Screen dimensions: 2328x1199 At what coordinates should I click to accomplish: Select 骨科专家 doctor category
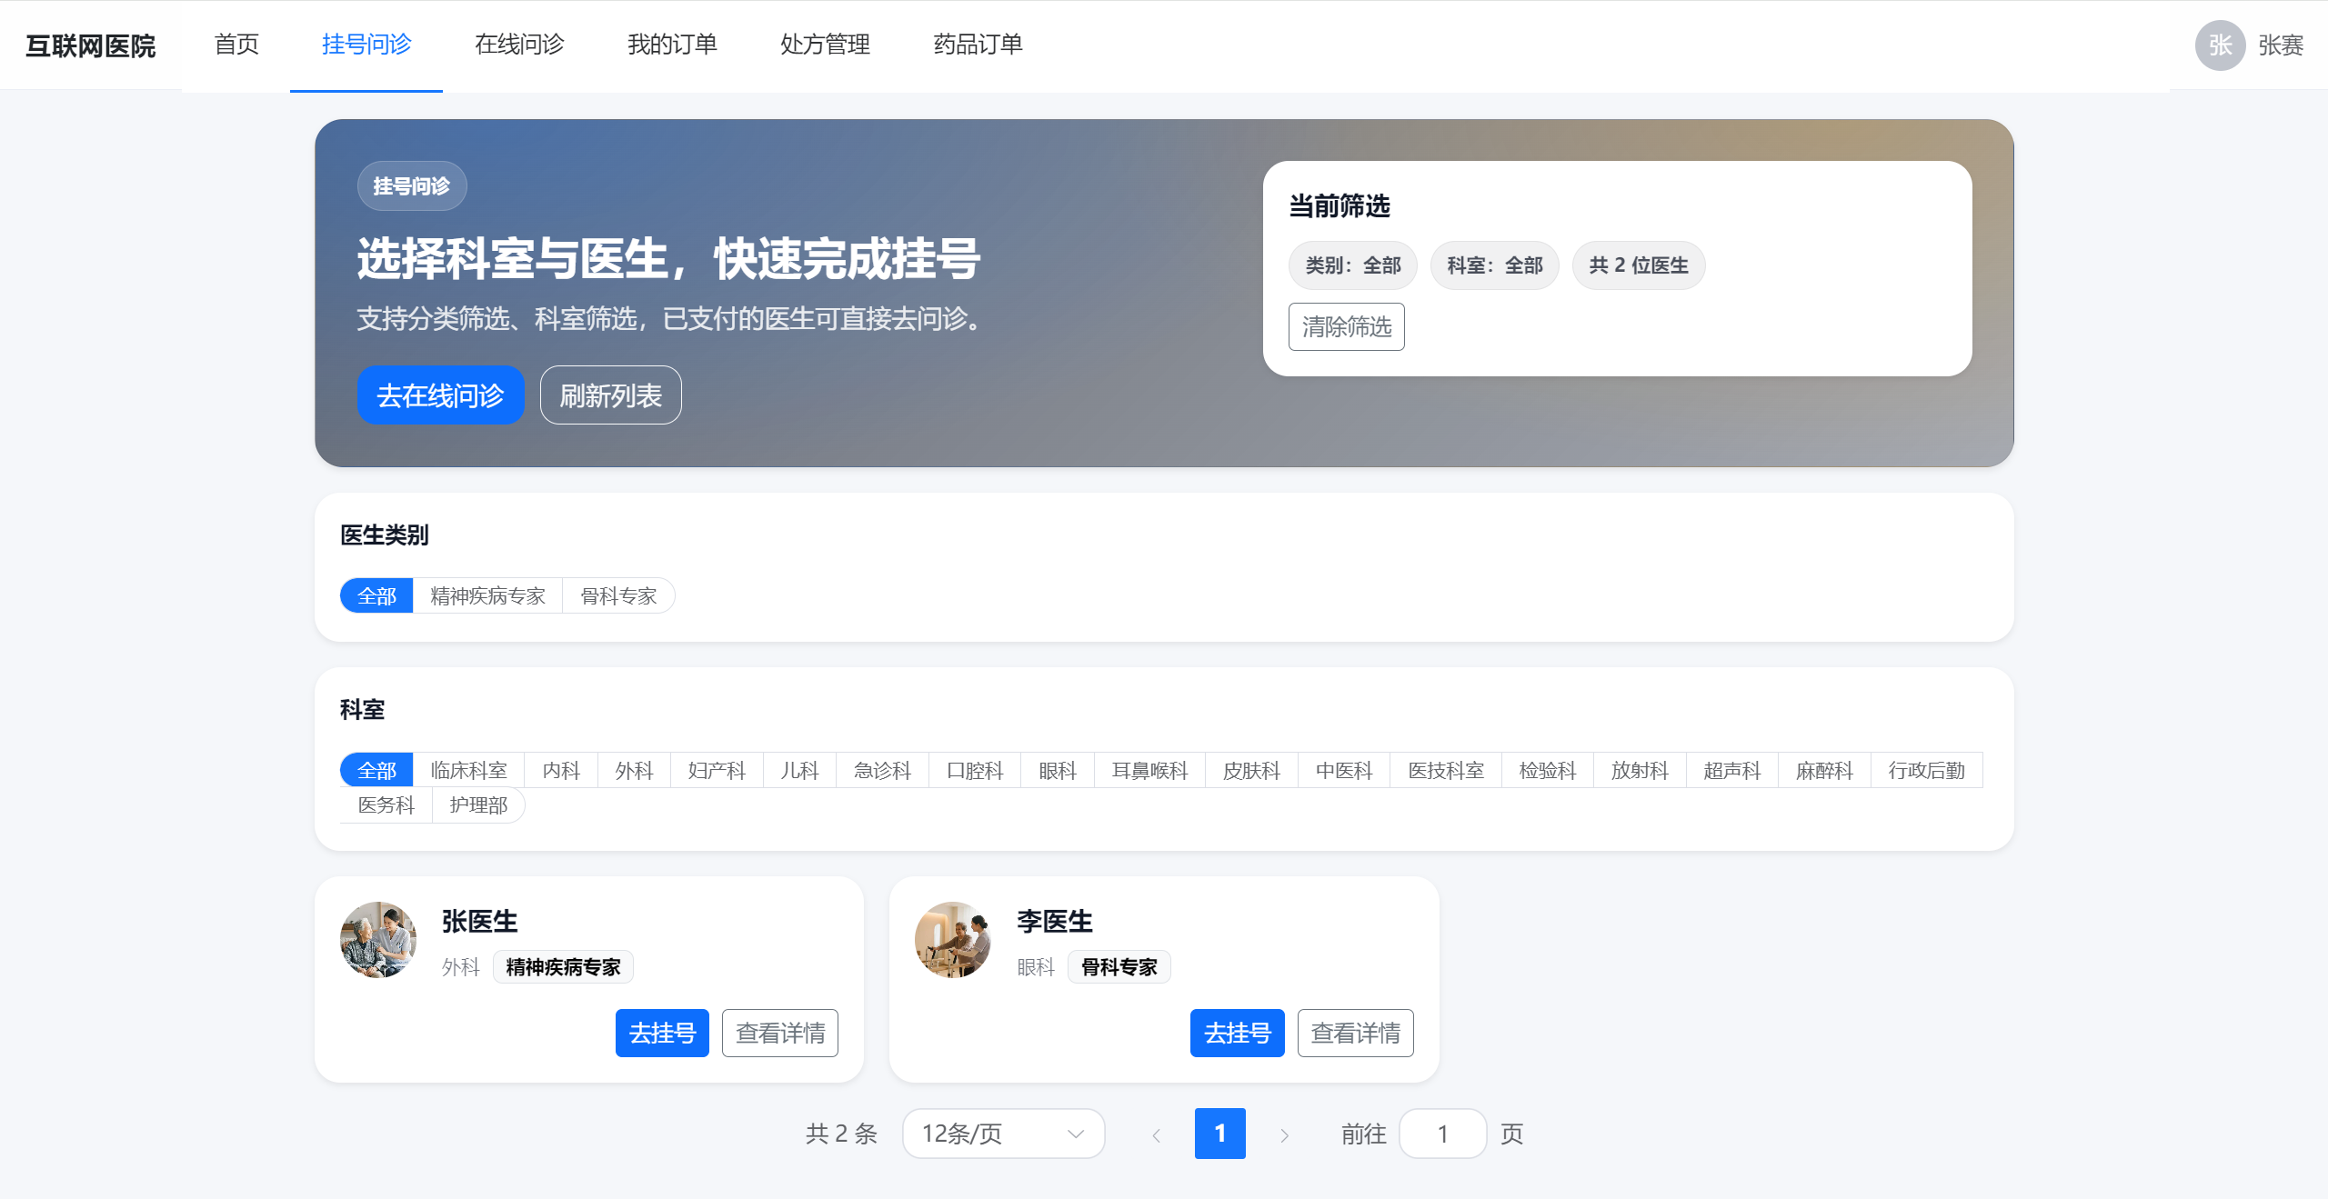pyautogui.click(x=618, y=595)
